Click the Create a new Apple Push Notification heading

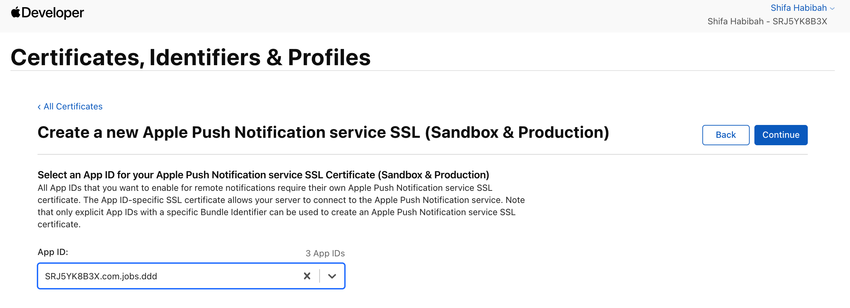point(323,132)
